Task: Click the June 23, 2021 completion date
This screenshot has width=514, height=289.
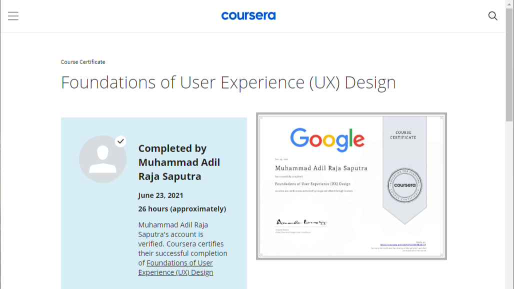Action: (x=160, y=195)
